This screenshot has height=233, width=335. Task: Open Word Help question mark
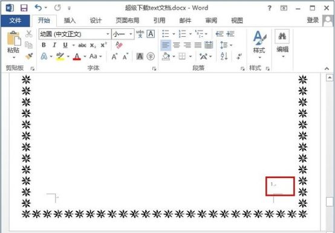pos(270,8)
